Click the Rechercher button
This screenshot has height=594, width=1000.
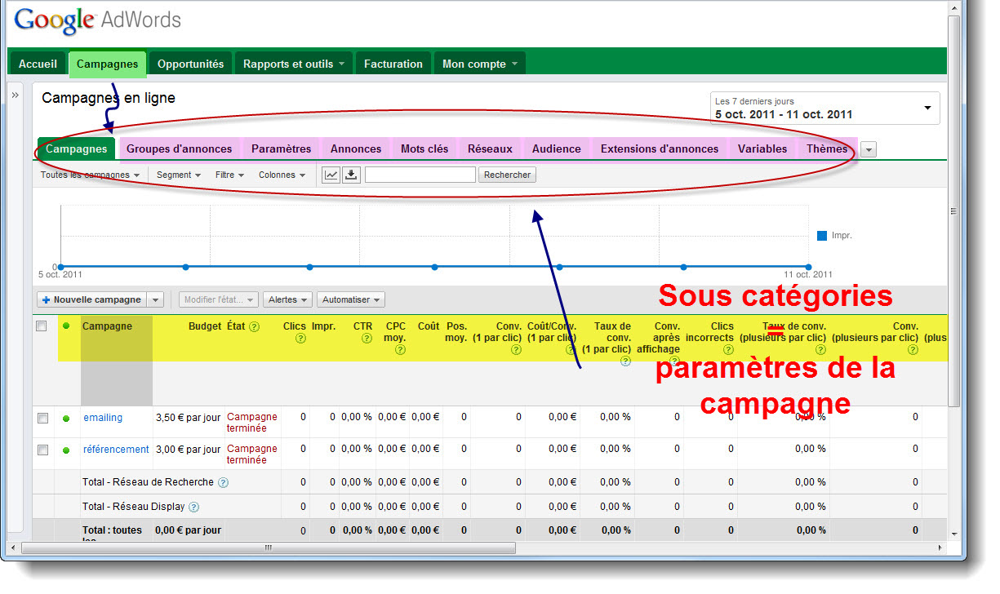pos(507,175)
